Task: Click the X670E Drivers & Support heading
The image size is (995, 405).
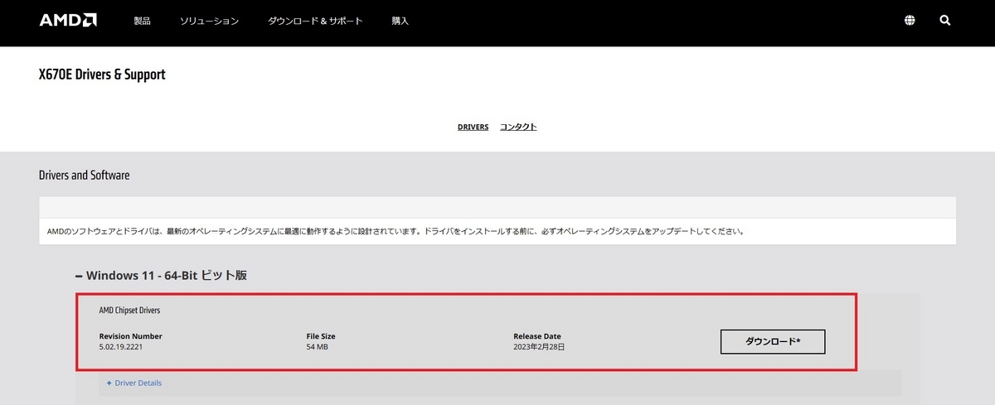Action: (x=102, y=75)
